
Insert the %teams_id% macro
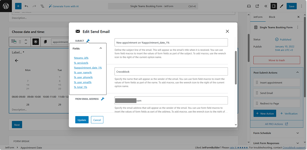(81, 58)
